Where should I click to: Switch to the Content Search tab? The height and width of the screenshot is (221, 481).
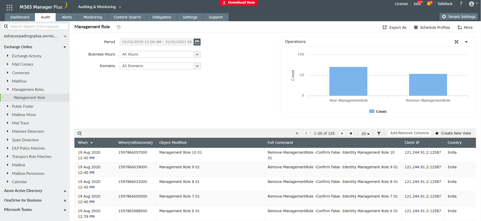click(127, 17)
